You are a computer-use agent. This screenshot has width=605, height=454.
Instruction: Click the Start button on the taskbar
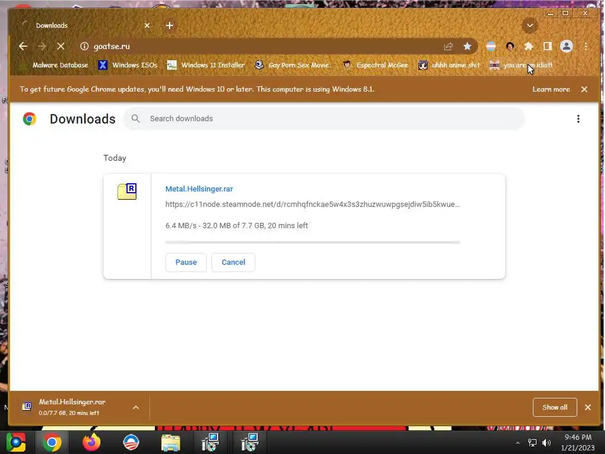(16, 442)
